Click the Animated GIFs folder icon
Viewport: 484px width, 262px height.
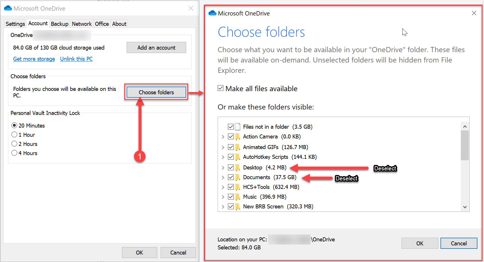click(x=237, y=147)
